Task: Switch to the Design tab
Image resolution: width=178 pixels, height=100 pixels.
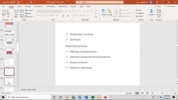Action: coord(28,6)
